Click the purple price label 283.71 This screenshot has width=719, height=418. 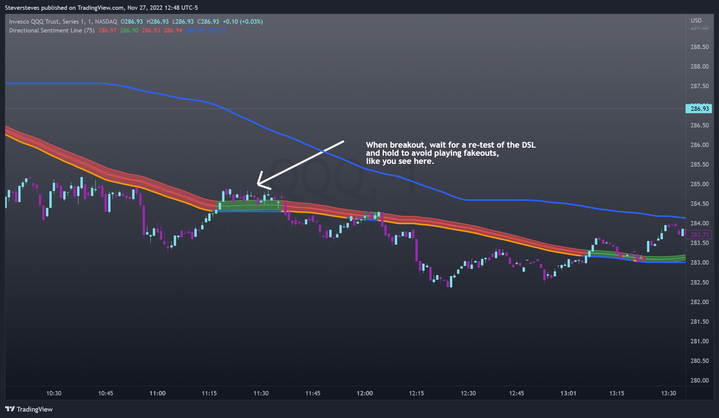coord(699,235)
